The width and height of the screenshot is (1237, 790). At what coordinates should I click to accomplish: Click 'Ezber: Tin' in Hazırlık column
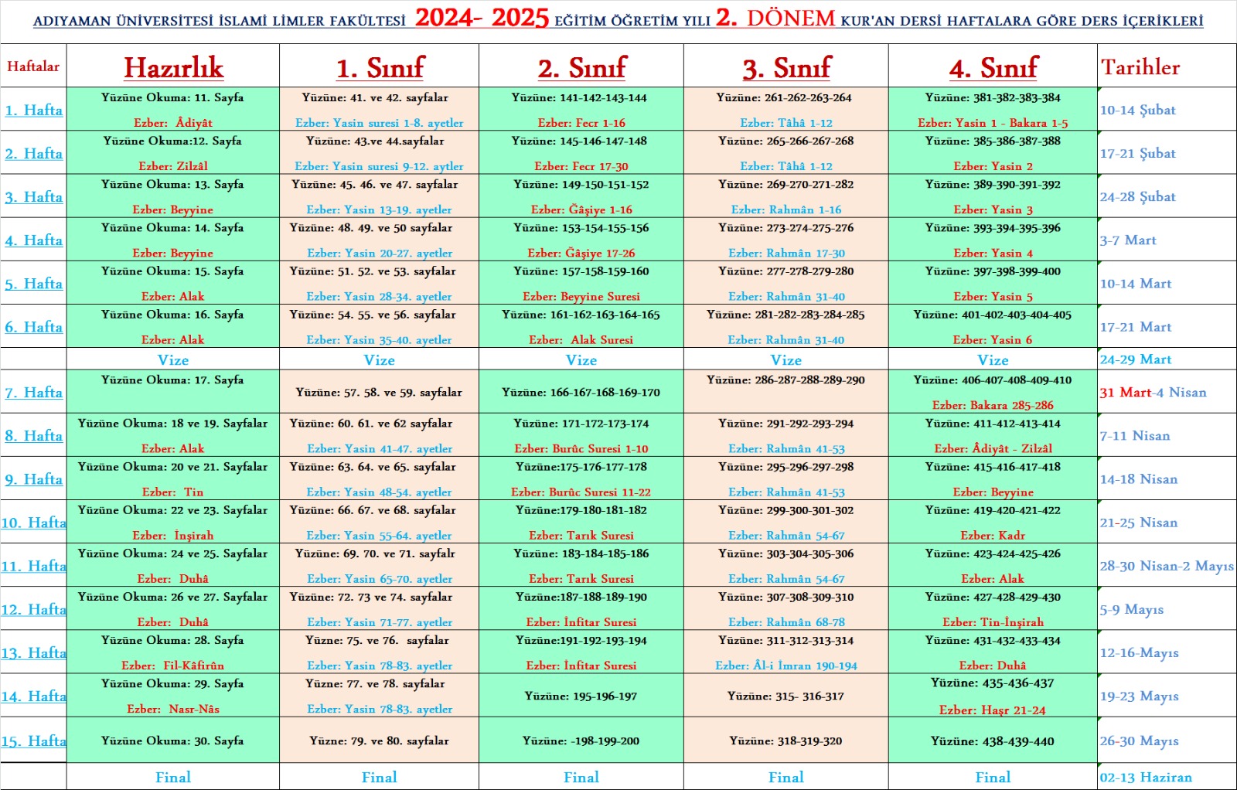pos(172,492)
